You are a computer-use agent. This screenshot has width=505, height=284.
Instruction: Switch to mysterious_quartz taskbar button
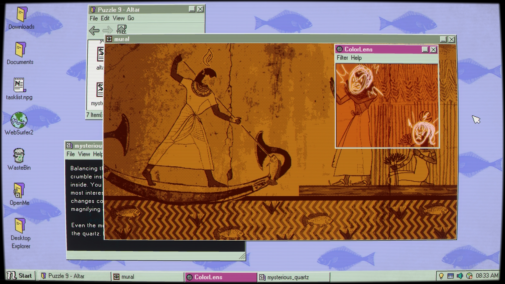coord(293,277)
